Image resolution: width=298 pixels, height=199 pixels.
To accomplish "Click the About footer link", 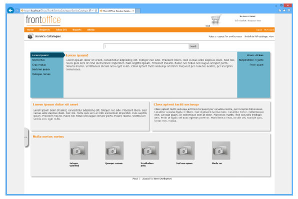I will click(135, 178).
